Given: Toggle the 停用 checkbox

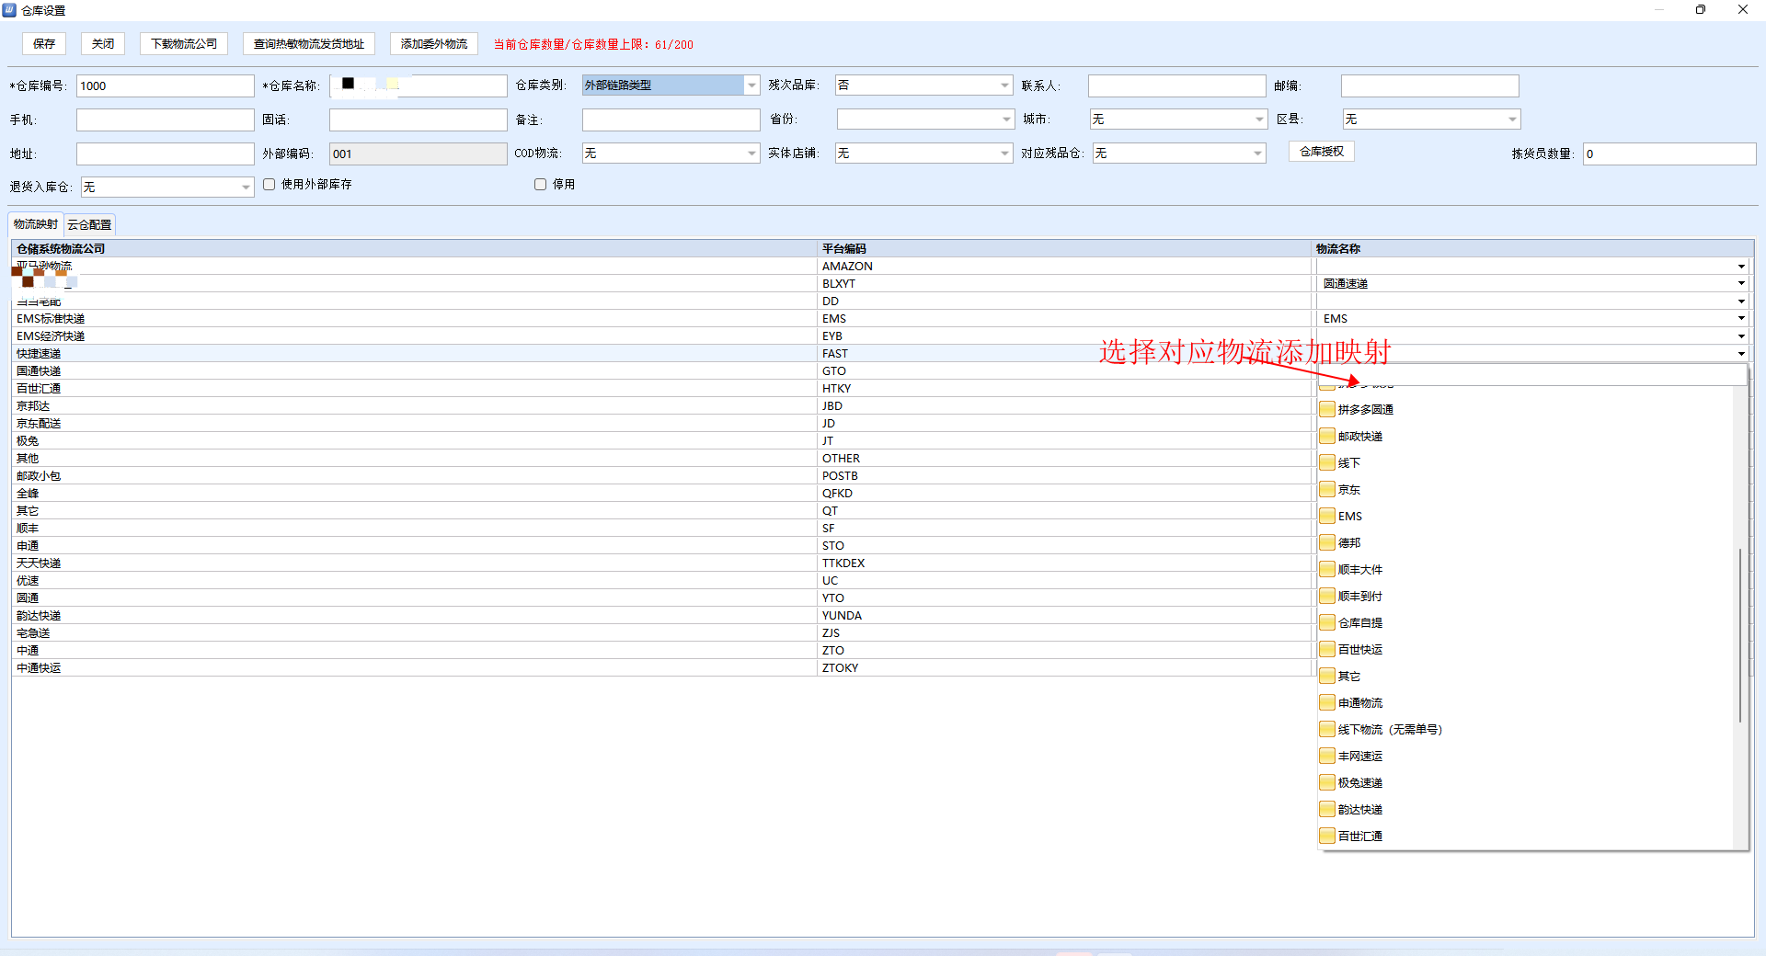Looking at the screenshot, I should coord(541,184).
